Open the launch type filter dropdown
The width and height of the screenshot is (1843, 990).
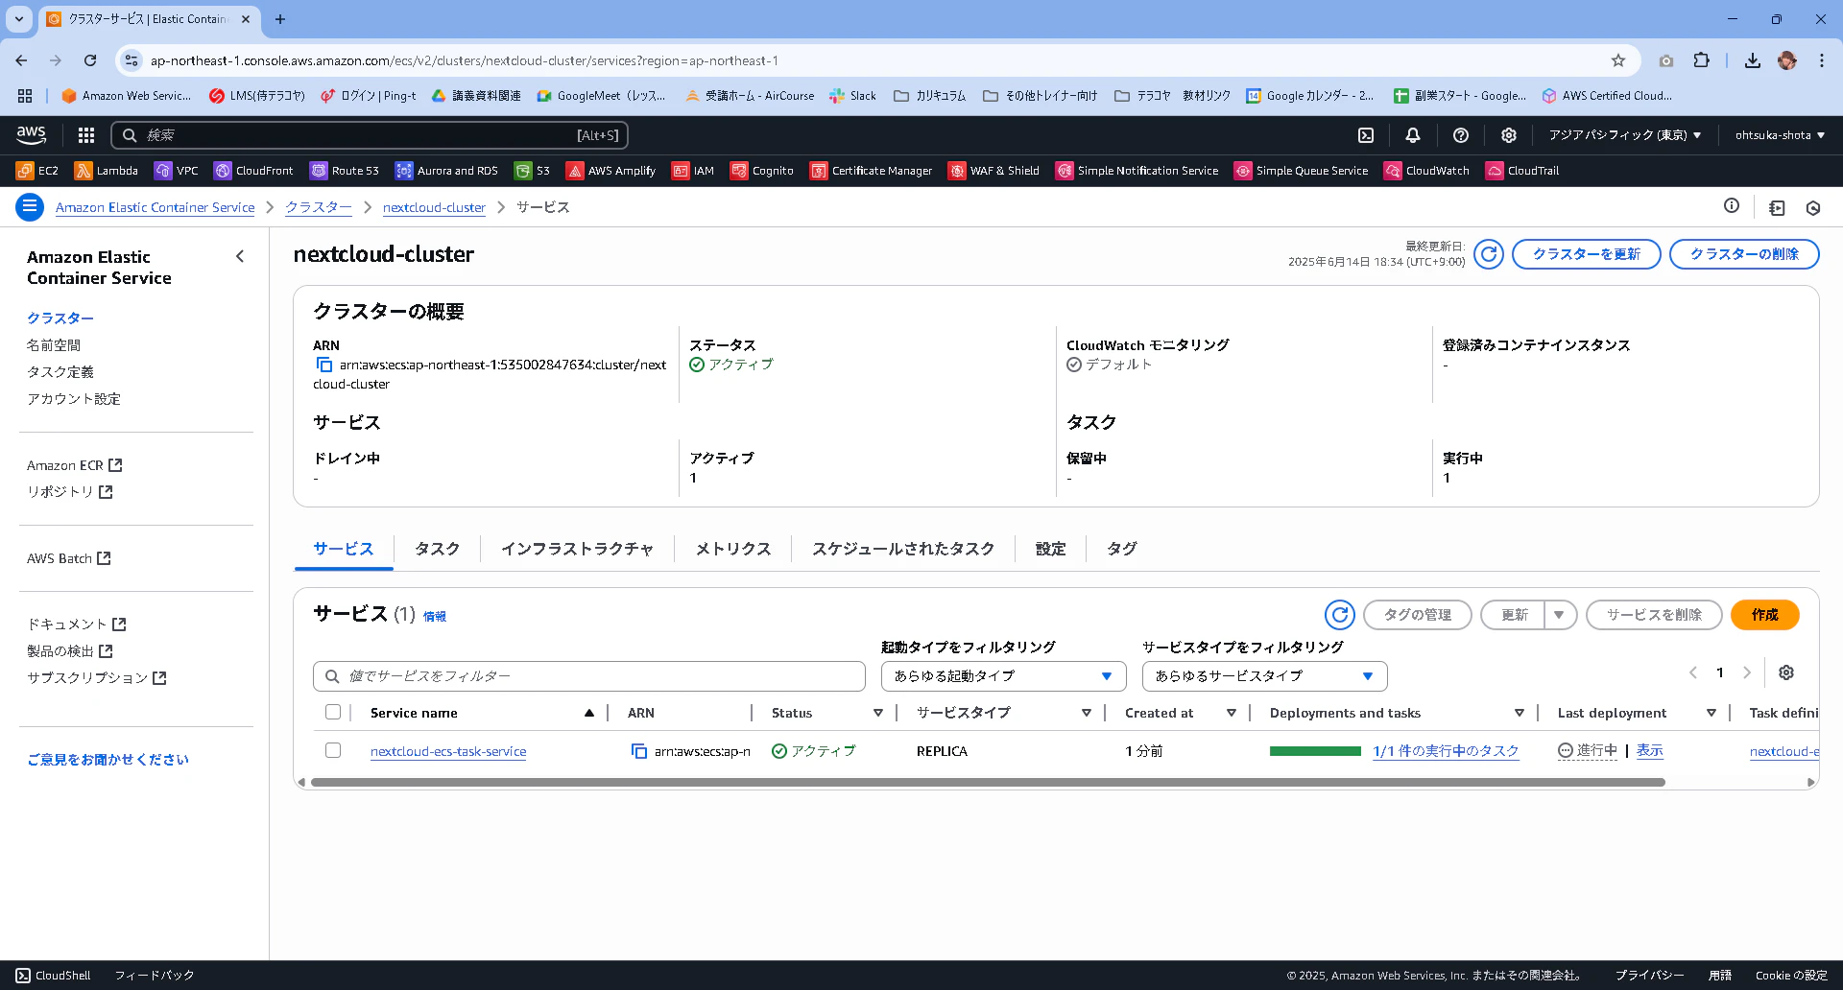1003,676
